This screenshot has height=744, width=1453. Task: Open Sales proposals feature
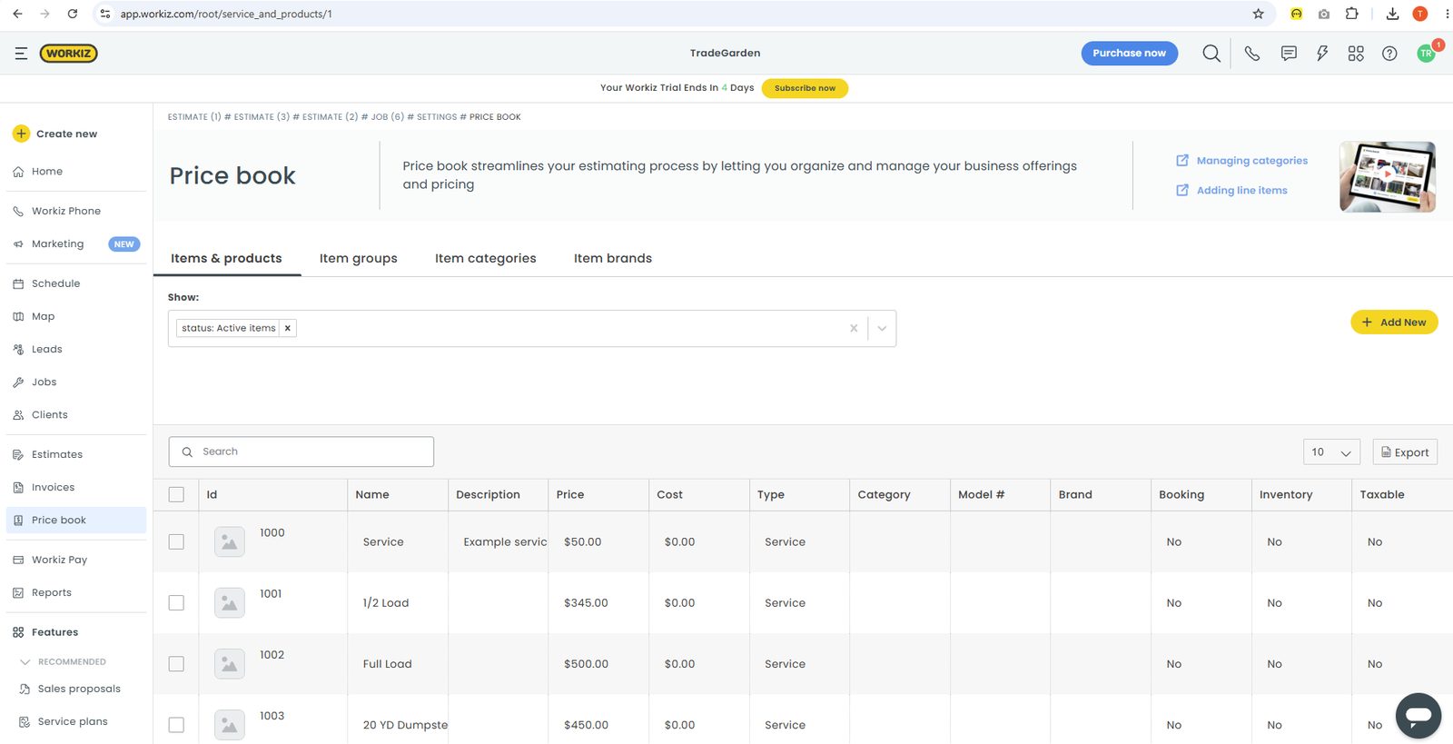(79, 689)
